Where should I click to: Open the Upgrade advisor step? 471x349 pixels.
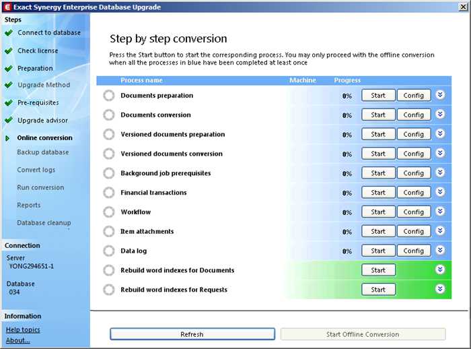[x=42, y=121]
